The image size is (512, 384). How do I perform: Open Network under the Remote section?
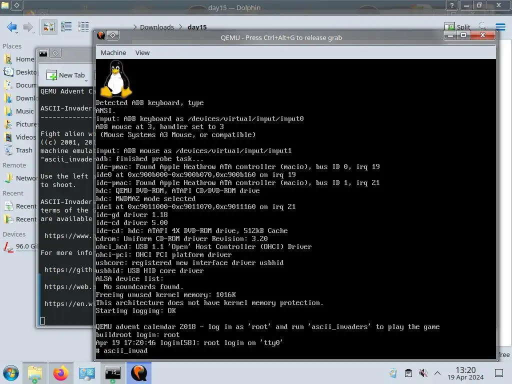click(x=19, y=178)
